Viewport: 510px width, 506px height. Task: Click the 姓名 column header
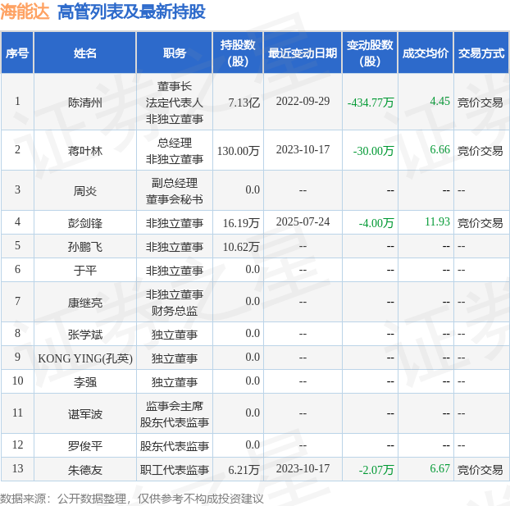point(85,52)
